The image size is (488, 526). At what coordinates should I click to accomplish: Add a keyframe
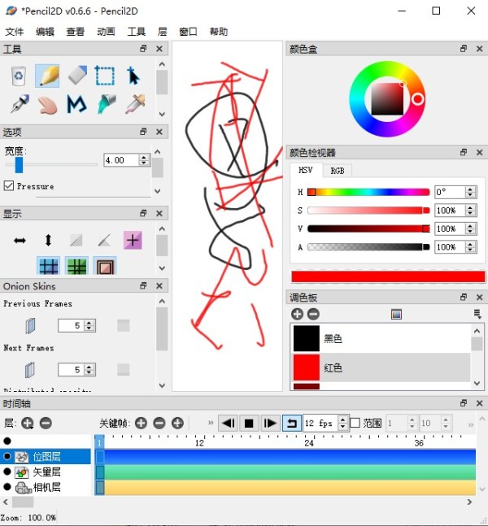[141, 423]
